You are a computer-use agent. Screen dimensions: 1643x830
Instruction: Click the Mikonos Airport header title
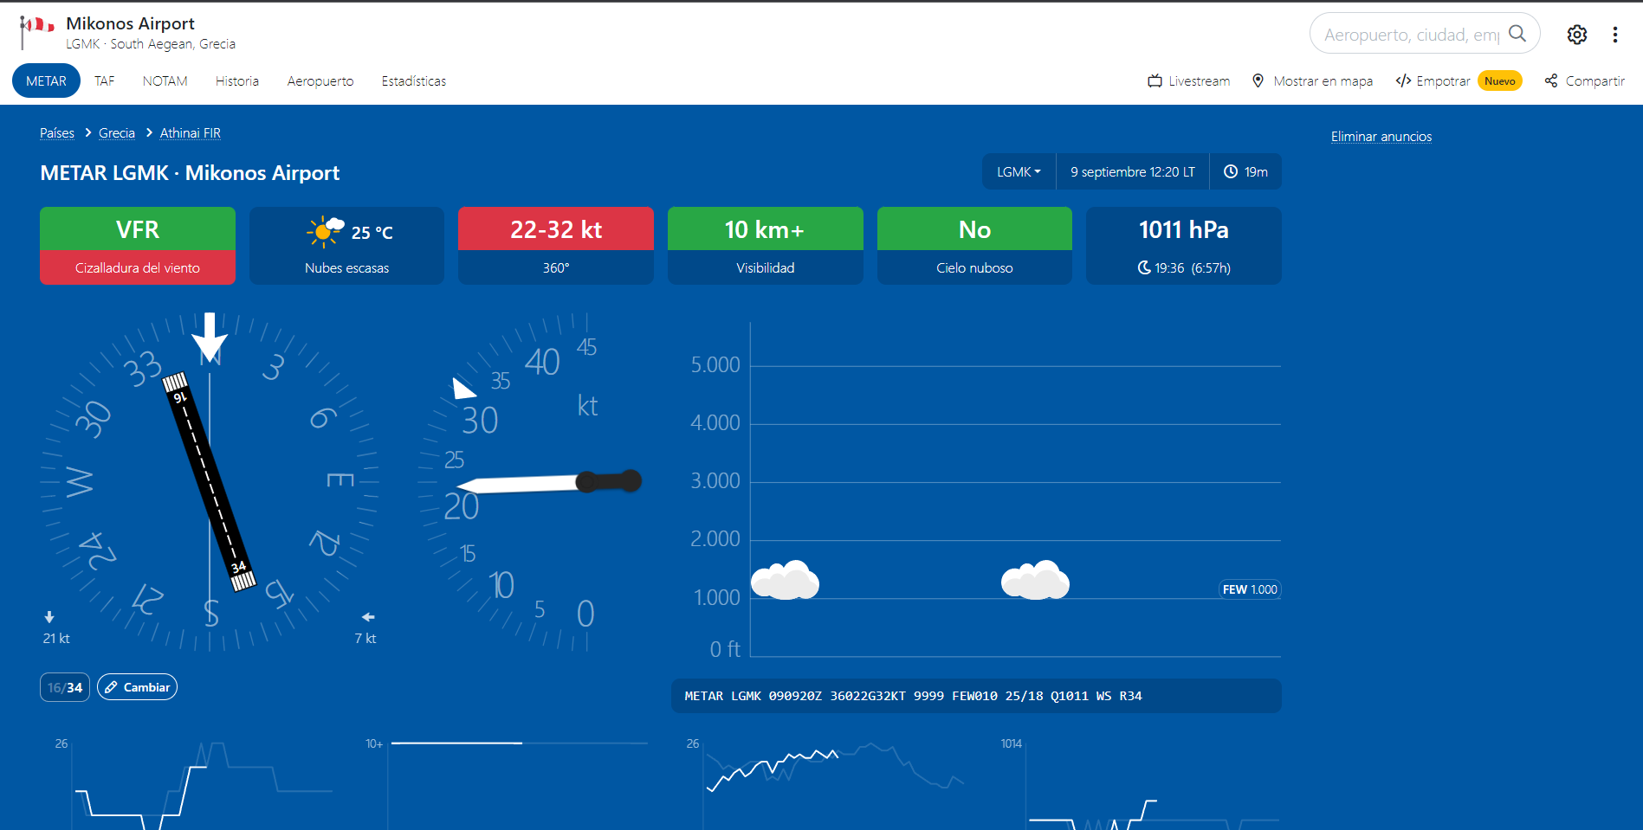130,23
